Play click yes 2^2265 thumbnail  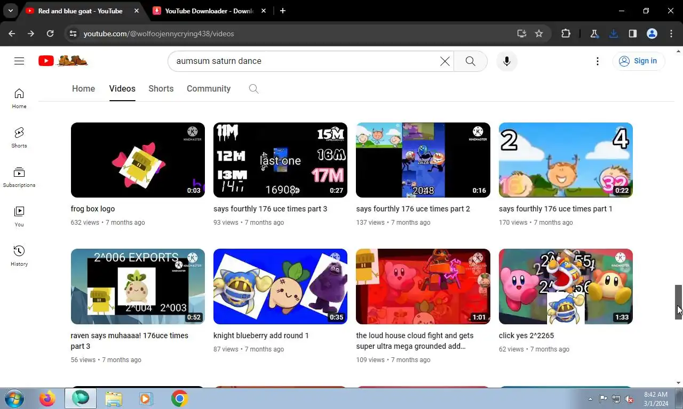[x=566, y=287]
